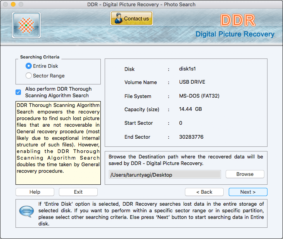Uncheck DDR Thorough Scanning Algorithm Search checkbox

point(18,92)
